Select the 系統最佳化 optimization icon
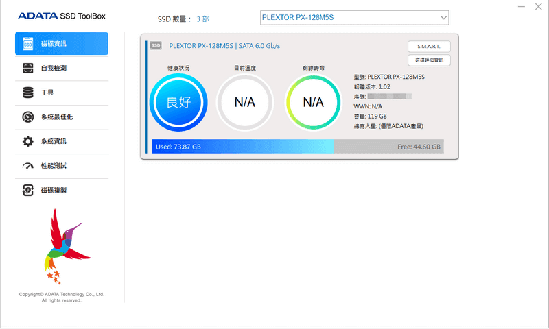This screenshot has height=329, width=549. click(x=28, y=117)
